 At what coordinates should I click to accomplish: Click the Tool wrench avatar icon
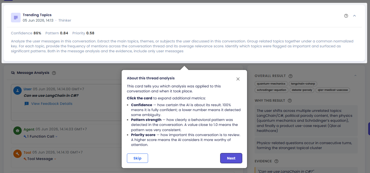pos(17,154)
